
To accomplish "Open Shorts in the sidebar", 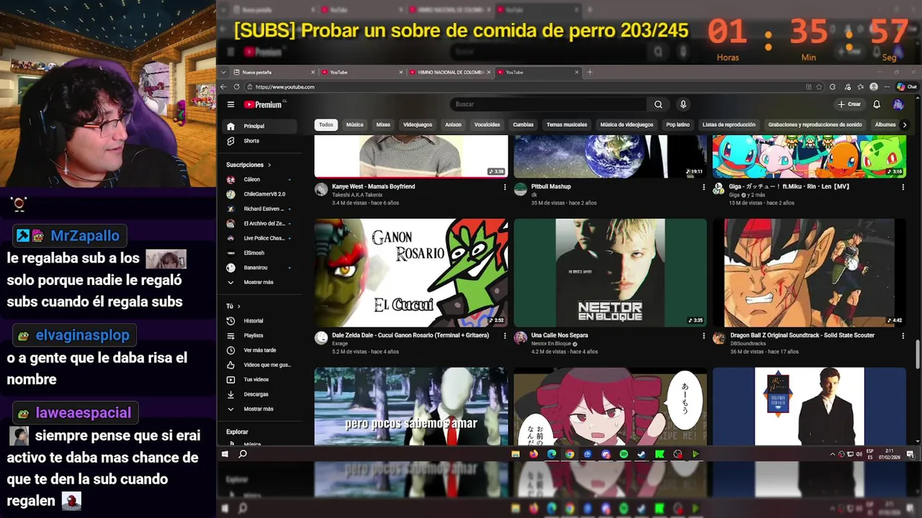I will (x=259, y=141).
